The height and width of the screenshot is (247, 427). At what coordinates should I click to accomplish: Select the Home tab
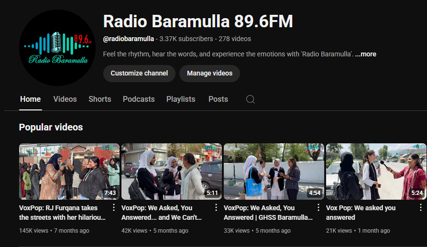(x=30, y=99)
